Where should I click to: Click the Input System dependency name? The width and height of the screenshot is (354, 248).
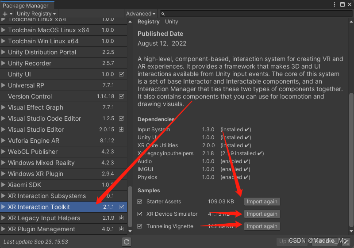coord(154,130)
